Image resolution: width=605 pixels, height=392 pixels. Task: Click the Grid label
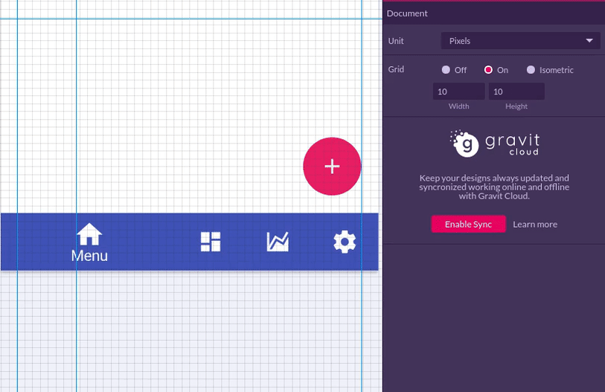point(396,69)
